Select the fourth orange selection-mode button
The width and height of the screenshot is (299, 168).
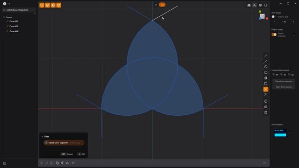(59, 5)
